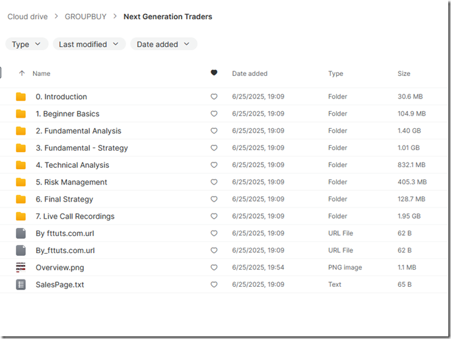Screen dimensions: 451x339
Task: Favorite the 3. Fundamental - Strategy folder
Action: coord(214,147)
